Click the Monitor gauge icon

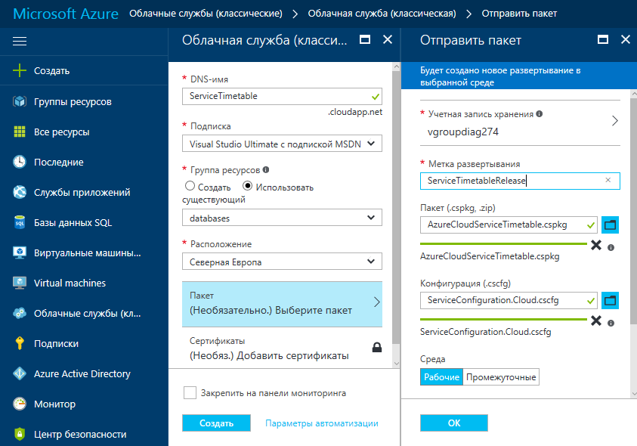pyautogui.click(x=20, y=404)
